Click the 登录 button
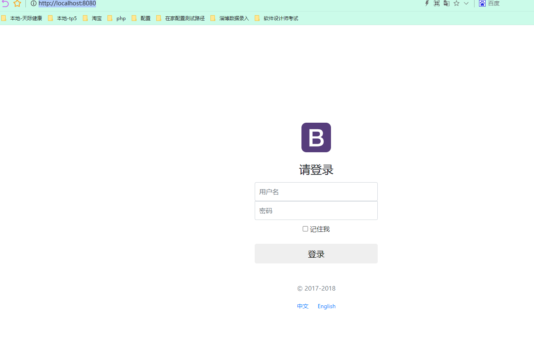 pyautogui.click(x=316, y=254)
